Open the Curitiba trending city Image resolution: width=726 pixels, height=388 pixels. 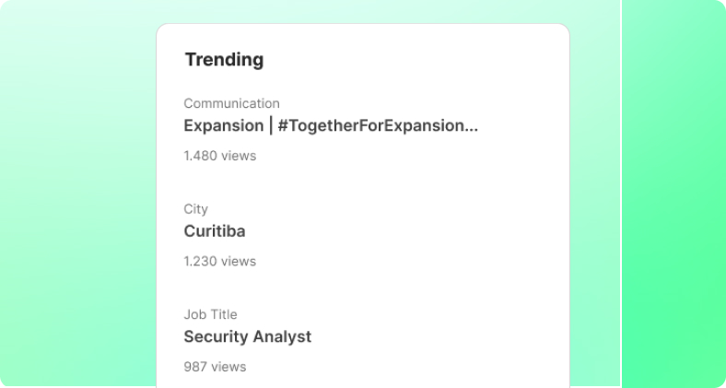tap(215, 231)
